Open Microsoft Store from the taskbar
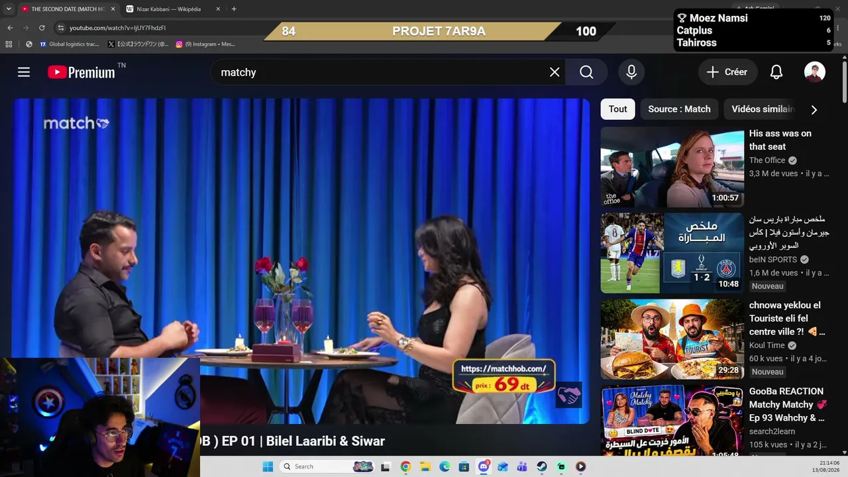Screen dimensions: 848x477 coord(464,466)
